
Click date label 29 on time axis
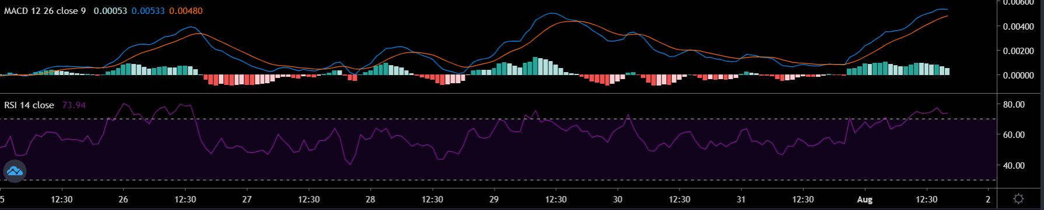(494, 199)
